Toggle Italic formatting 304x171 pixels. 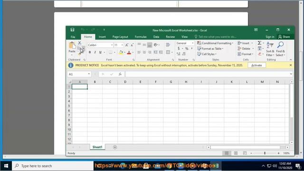point(95,52)
